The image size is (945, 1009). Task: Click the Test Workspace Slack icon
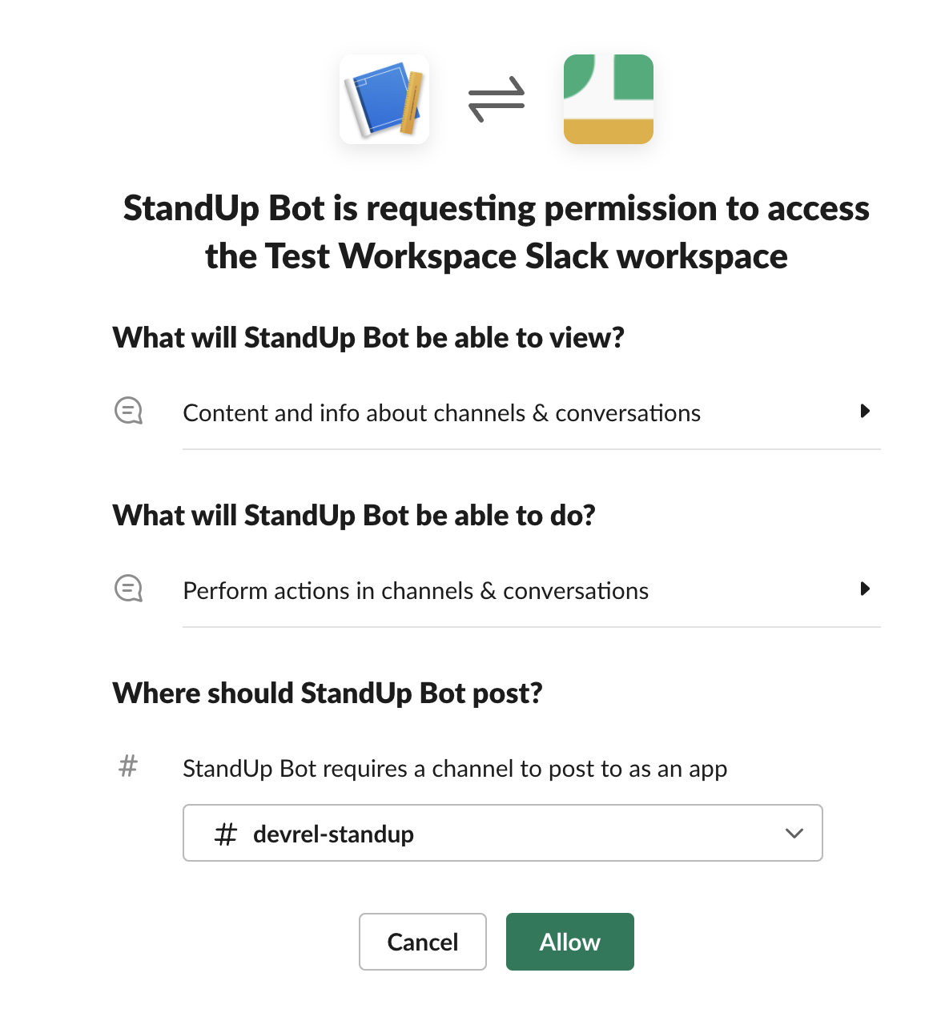coord(608,98)
